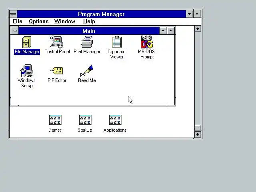Select the Windows Setup icon
The width and height of the screenshot is (256, 192).
click(27, 71)
